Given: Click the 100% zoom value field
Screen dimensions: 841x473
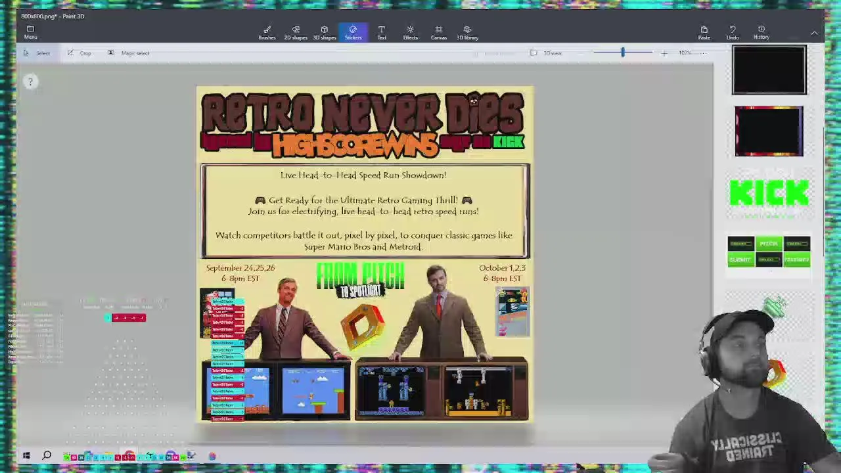Looking at the screenshot, I should coord(685,53).
